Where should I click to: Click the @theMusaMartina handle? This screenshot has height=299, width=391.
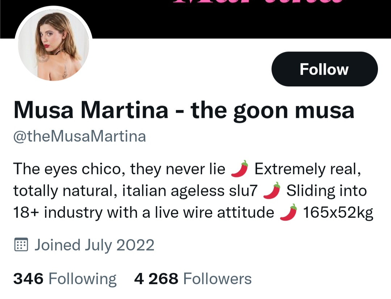coord(80,136)
